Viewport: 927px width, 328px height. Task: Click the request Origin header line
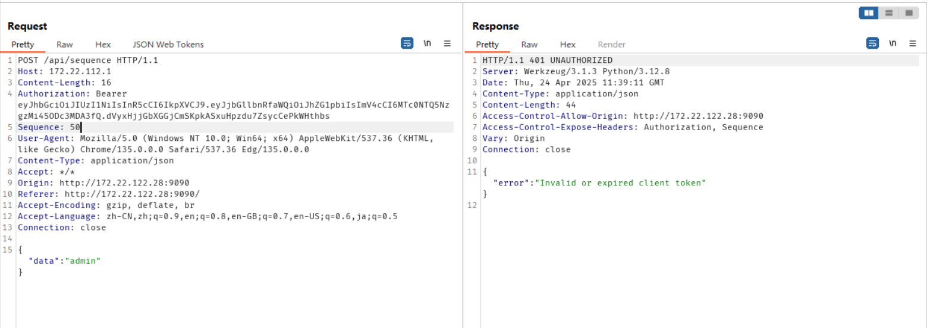[x=103, y=183]
